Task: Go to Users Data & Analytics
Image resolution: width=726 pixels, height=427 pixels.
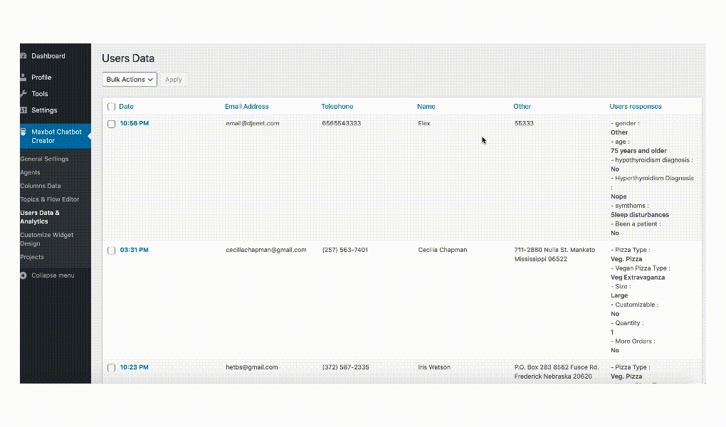Action: 40,217
